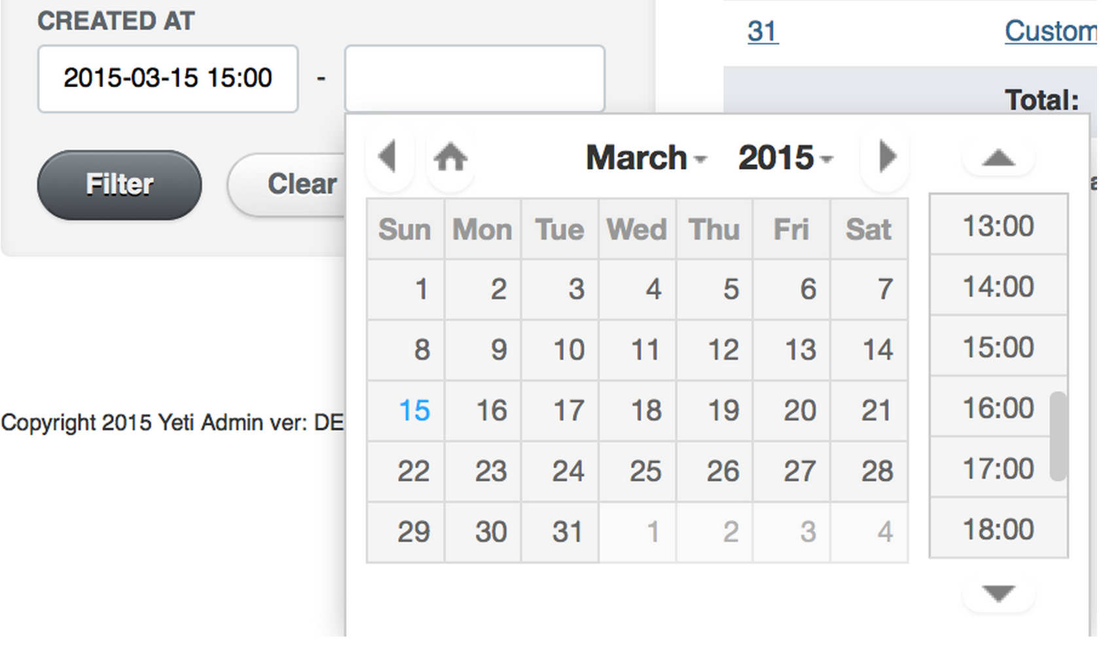
Task: Select the currently highlighted date 15
Action: tap(414, 411)
